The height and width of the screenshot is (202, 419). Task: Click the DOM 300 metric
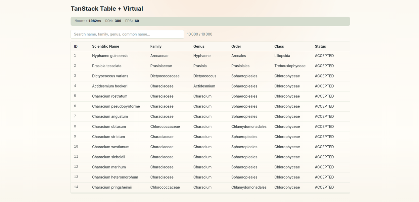click(113, 21)
